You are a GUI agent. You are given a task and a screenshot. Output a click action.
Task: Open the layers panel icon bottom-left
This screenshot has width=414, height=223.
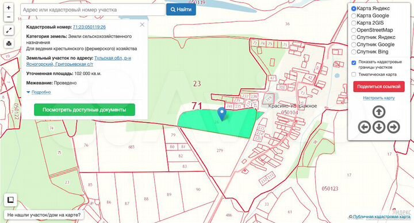coord(10,200)
